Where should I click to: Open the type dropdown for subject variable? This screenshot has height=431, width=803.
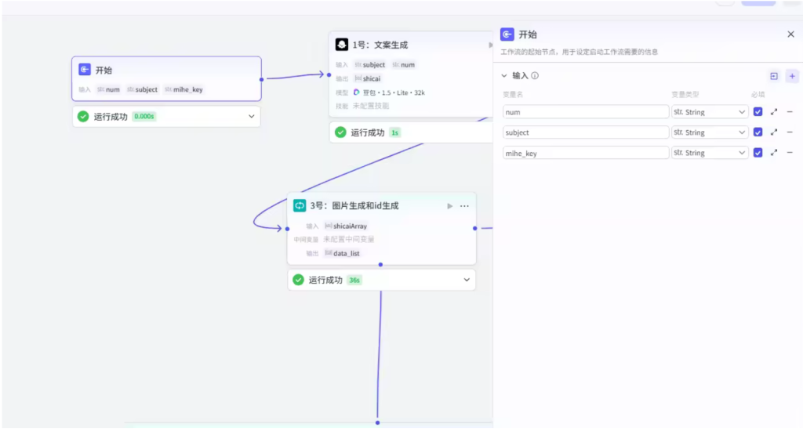(710, 132)
